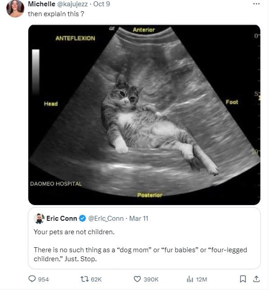This screenshot has width=272, height=290.
Task: Like the tweet with the heart icon
Action: click(138, 279)
